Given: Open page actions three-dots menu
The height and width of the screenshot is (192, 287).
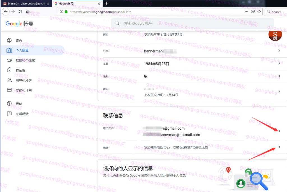Looking at the screenshot, I should tap(246, 12).
